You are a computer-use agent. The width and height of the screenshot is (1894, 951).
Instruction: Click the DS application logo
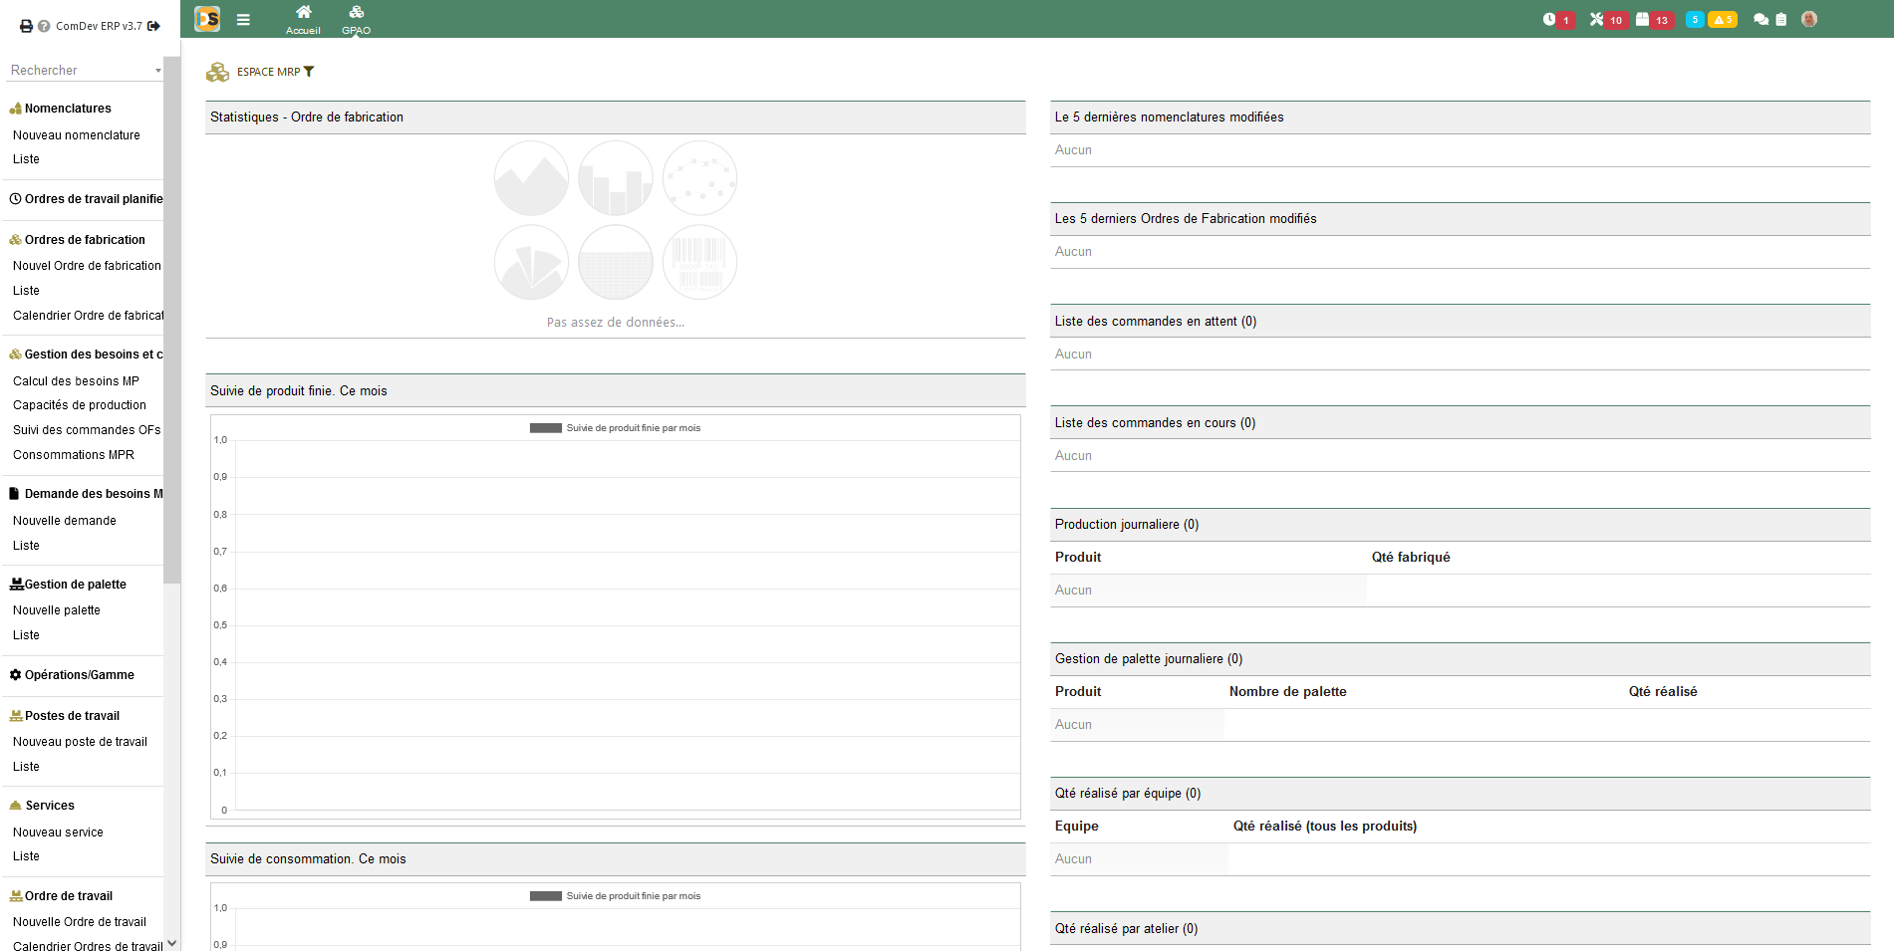point(207,19)
